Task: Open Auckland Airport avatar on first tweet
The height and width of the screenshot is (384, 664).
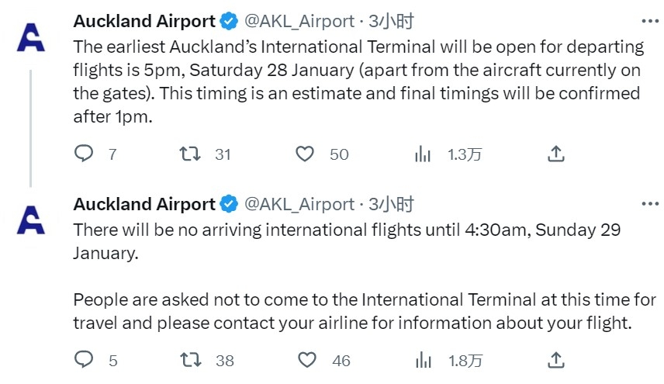Action: (30, 37)
